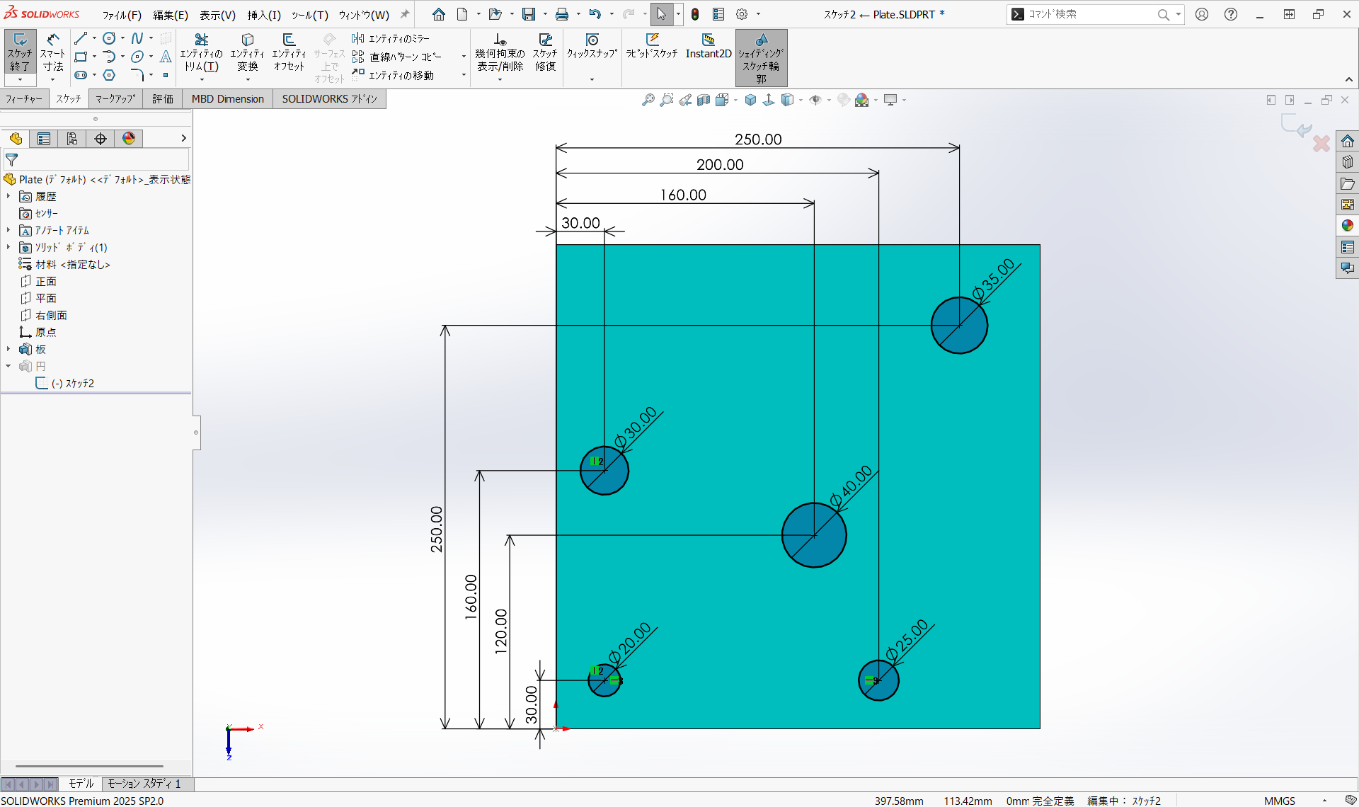This screenshot has width=1359, height=807.
Task: Select the Line sketch tool
Action: point(81,39)
